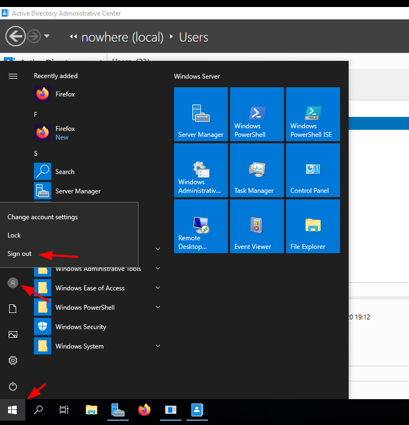This screenshot has width=409, height=425.
Task: Launch the Task Manager tile
Action: [257, 170]
